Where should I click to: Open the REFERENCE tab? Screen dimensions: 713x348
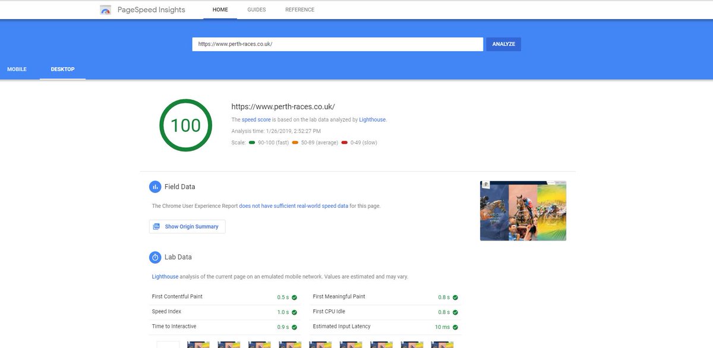point(300,10)
